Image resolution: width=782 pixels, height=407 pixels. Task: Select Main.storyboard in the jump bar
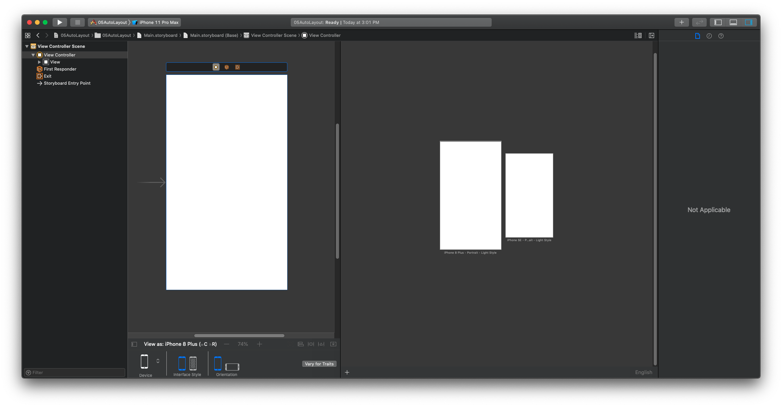(x=160, y=35)
